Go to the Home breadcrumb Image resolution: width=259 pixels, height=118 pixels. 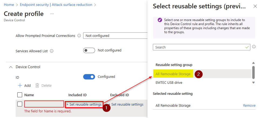[x=9, y=5]
